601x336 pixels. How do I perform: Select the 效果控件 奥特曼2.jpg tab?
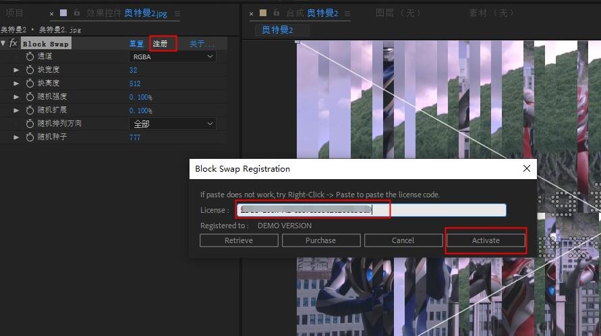click(x=127, y=13)
